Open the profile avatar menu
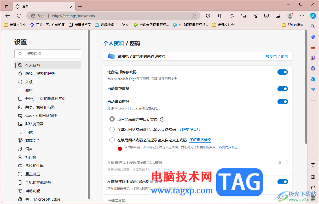The height and width of the screenshot is (204, 319). (290, 16)
